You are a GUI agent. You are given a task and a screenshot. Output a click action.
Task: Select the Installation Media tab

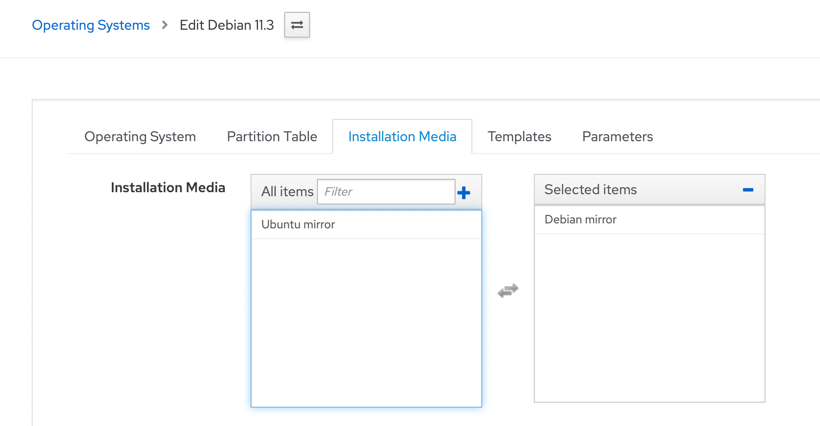pos(402,137)
